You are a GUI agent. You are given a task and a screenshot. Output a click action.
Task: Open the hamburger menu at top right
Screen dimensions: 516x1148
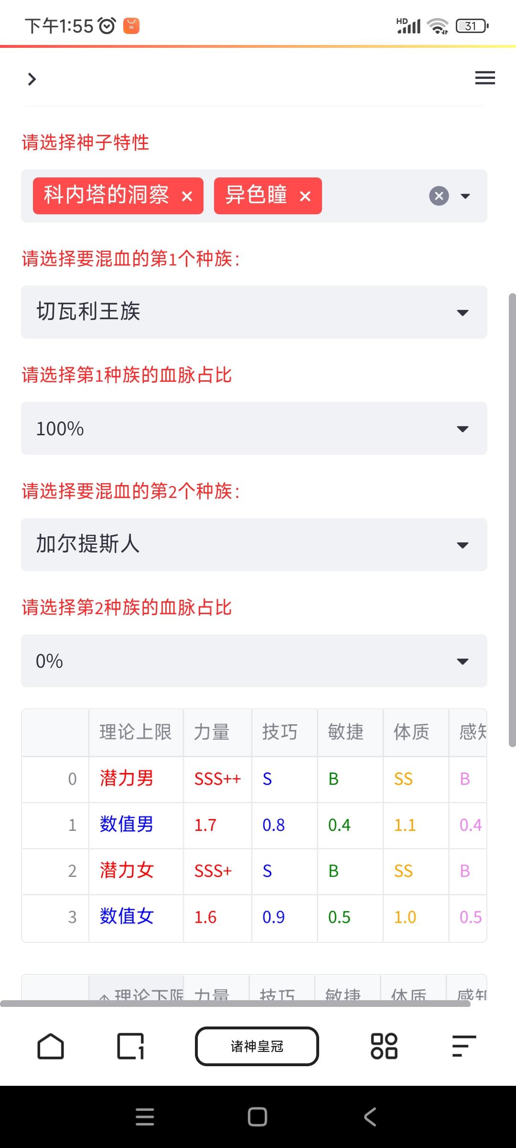pyautogui.click(x=485, y=78)
